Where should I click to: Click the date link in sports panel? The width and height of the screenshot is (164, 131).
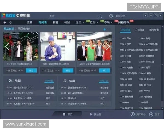coord(104,81)
